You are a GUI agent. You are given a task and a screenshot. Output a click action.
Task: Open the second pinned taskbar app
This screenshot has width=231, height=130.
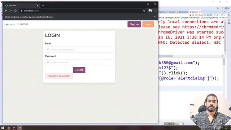(x=14, y=127)
